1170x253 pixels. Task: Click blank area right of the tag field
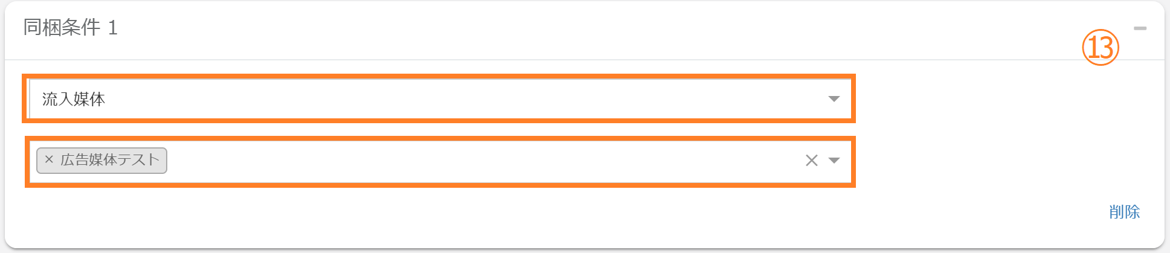[997, 160]
